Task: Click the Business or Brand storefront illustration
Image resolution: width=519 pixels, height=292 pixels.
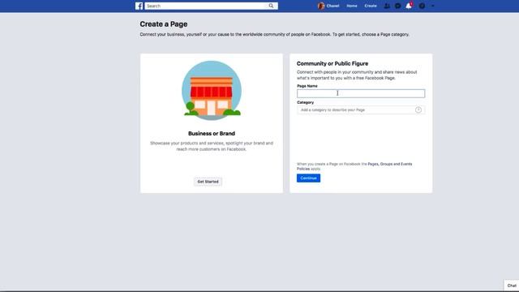Action: pyautogui.click(x=212, y=90)
